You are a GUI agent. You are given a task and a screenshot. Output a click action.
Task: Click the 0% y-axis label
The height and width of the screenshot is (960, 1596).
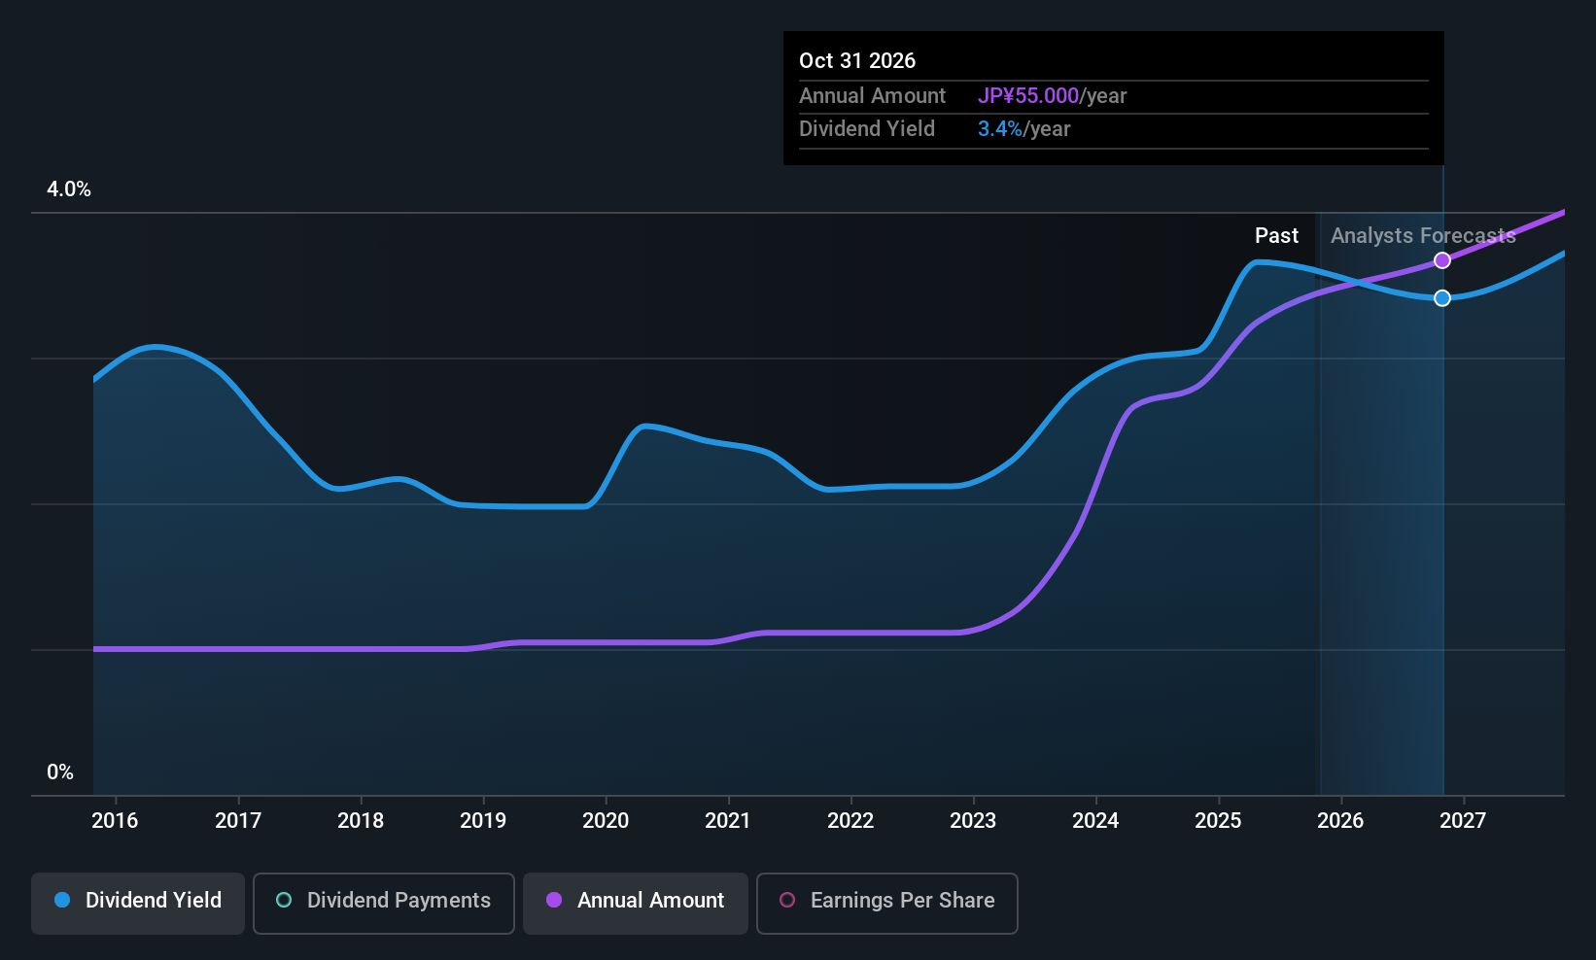coord(60,772)
